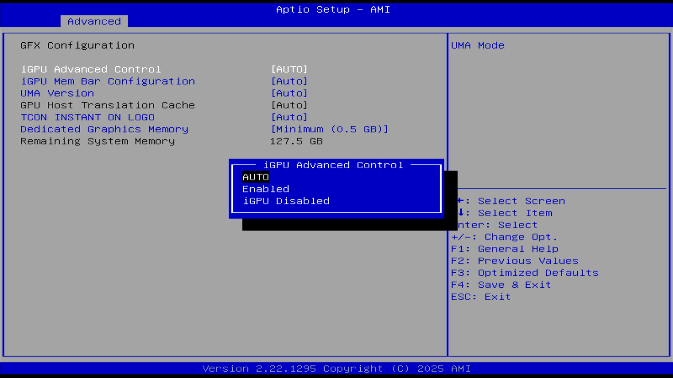Select iGPU Mem Bar Configuration setting
The width and height of the screenshot is (673, 378).
pyautogui.click(x=108, y=81)
